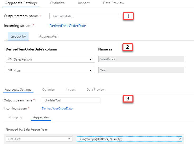Select the Aggregates tab next to the highlighted Group by
Screen dimensions: 194x162
[x=48, y=36]
